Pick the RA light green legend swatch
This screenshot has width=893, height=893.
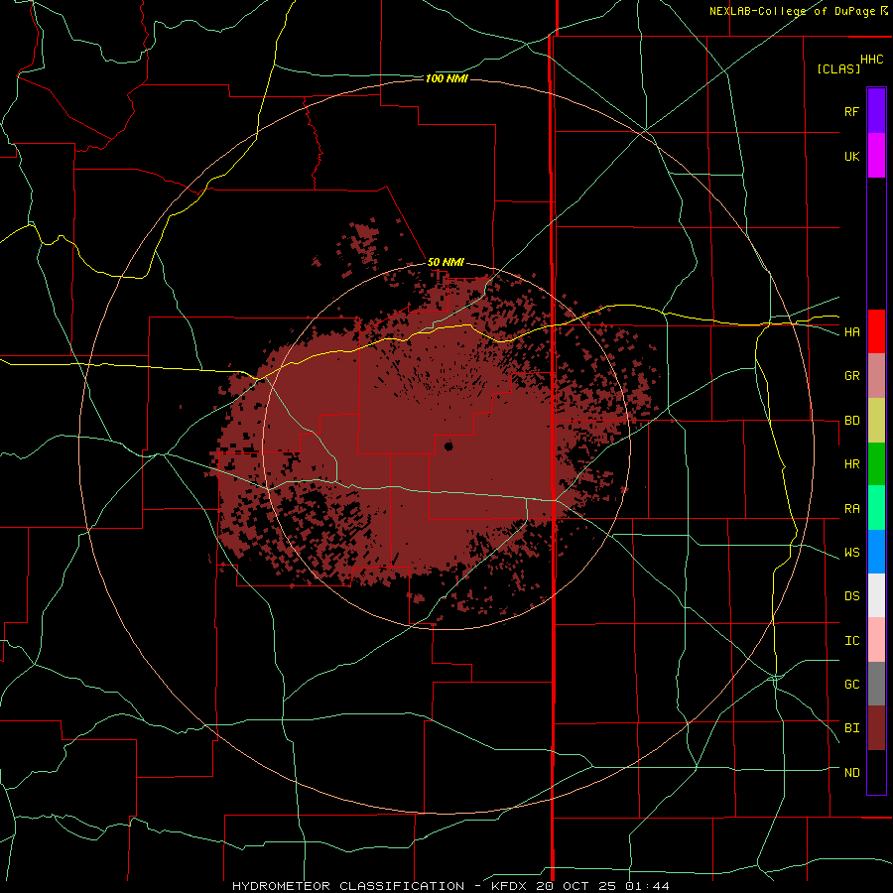click(x=876, y=508)
